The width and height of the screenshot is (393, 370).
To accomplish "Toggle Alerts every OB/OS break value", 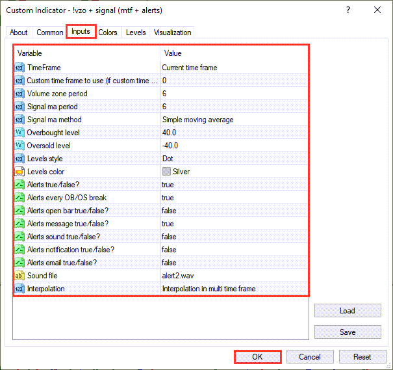I will (168, 198).
